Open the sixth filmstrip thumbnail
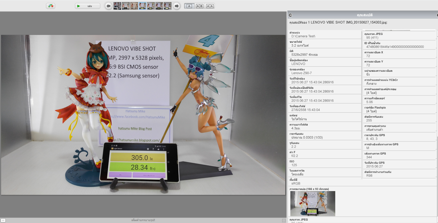438x223 pixels. (x=159, y=6)
